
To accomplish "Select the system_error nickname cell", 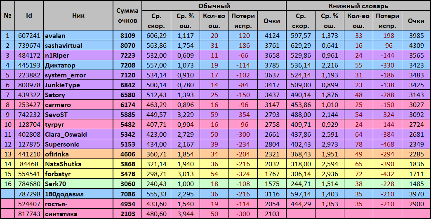I will (78, 75).
